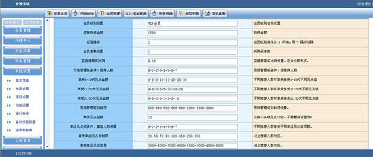Viewport: 373px width, 157px height.
Task: Click the 注册会员 toolbar icon
Action: click(x=49, y=14)
